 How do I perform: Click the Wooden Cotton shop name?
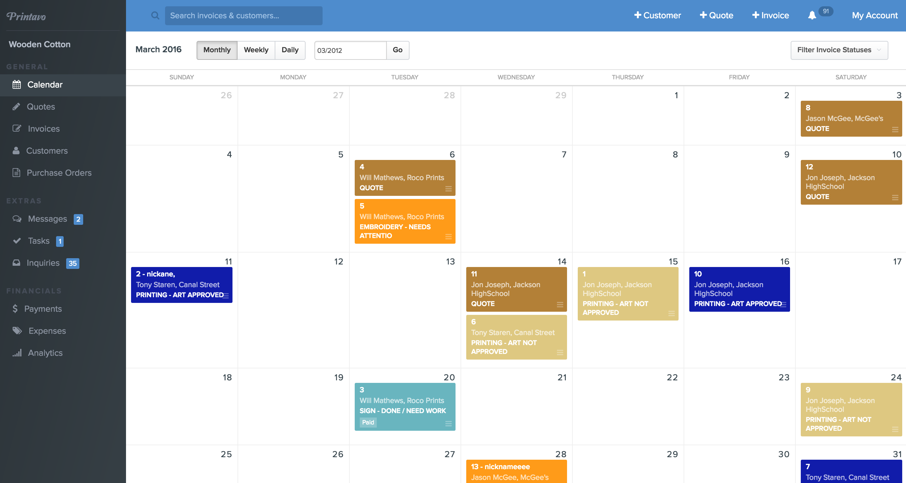coord(39,44)
